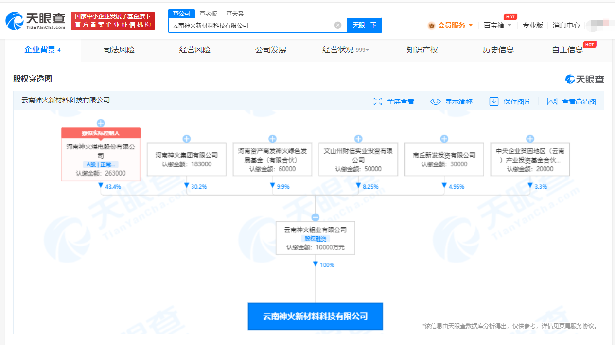
Task: Click the 30.2% share percentage
Action: pyautogui.click(x=199, y=187)
